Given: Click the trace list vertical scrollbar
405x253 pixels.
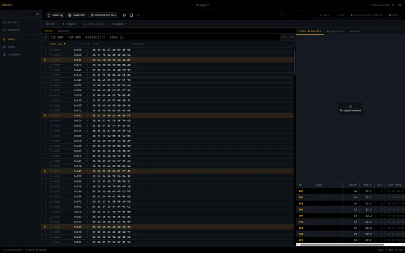Looking at the screenshot, I should pos(294,62).
